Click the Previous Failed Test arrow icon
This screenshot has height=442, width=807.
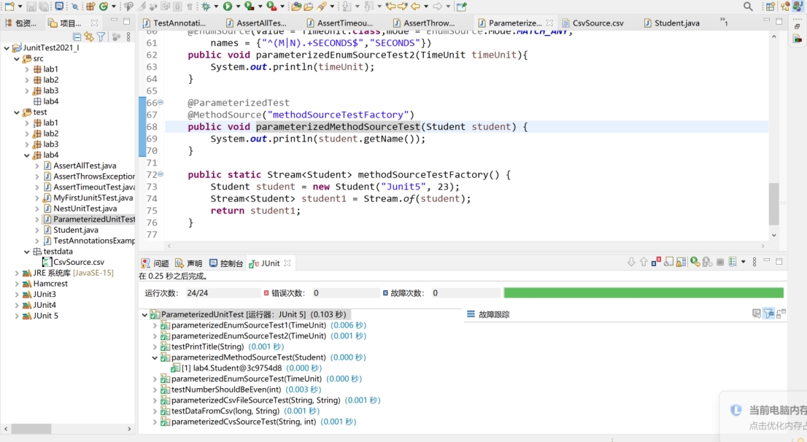pyautogui.click(x=644, y=261)
